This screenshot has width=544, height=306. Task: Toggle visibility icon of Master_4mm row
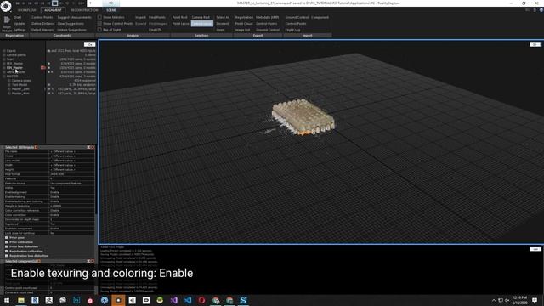(x=48, y=93)
